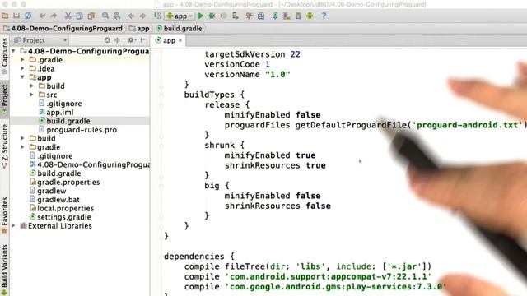Screen dimensions: 527x296
Task: Click the Scroll from Source icon in Project panel
Action: click(x=107, y=40)
